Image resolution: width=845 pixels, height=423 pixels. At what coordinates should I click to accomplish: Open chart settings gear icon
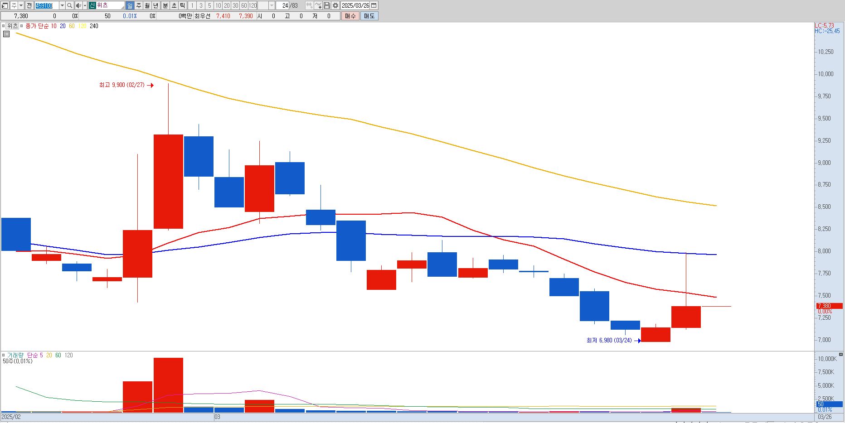[335, 5]
